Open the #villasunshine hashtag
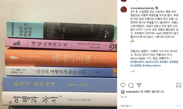Image resolution: width=183 pixels, height=109 pixels. coord(152,65)
